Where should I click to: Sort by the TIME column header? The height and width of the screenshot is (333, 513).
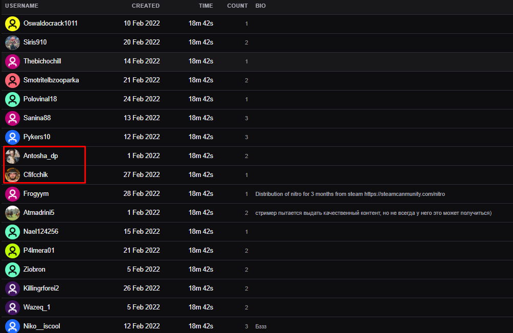[206, 6]
